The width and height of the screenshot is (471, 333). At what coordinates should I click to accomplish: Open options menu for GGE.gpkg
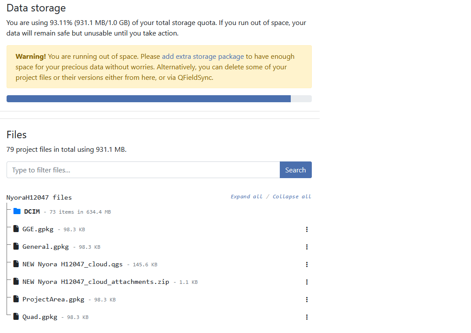pyautogui.click(x=307, y=229)
